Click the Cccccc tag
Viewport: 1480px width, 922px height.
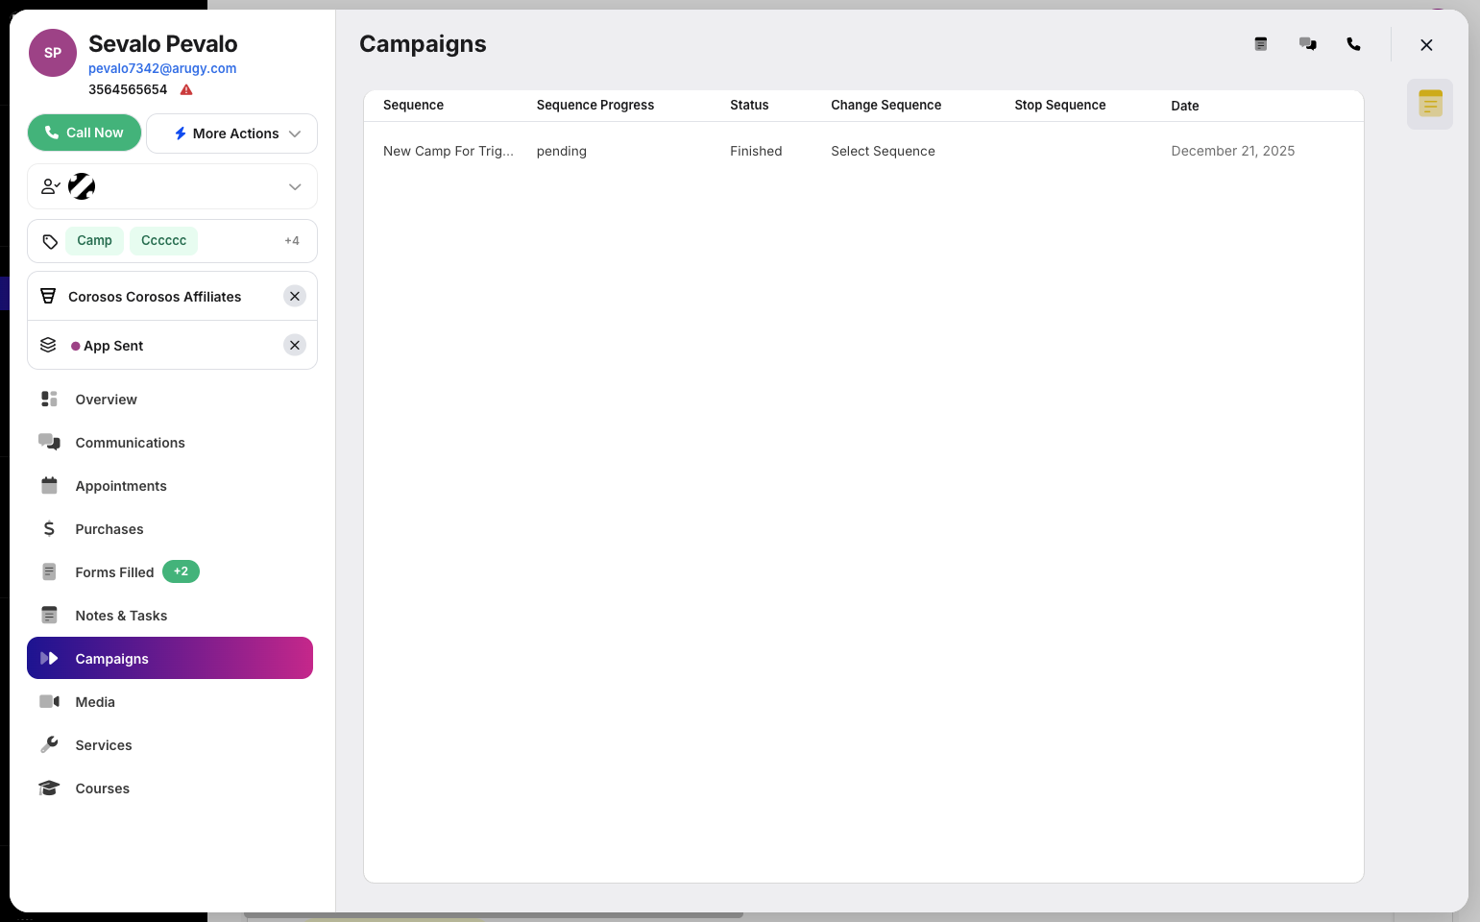coord(163,240)
